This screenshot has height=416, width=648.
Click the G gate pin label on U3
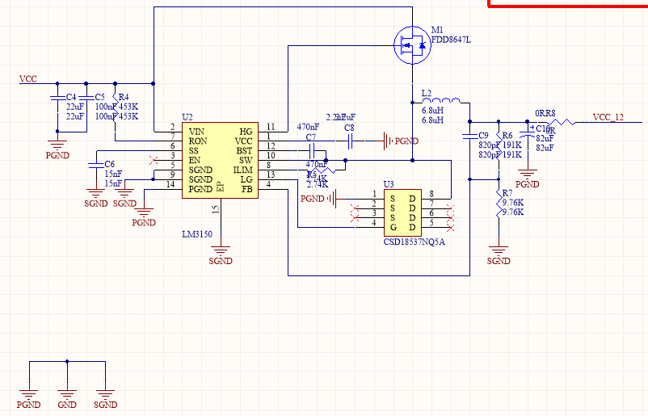[393, 227]
